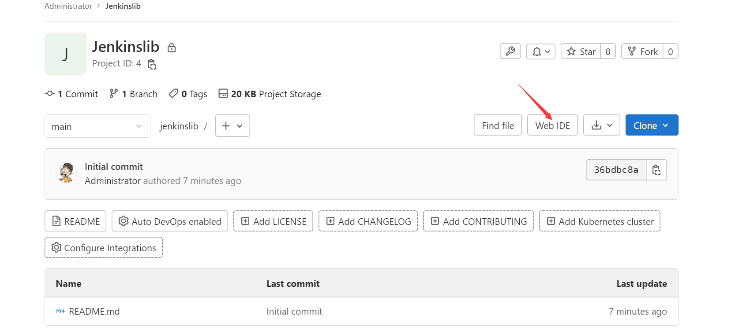Open the 1 Commit link
Image resolution: width=735 pixels, height=334 pixels.
click(x=71, y=94)
